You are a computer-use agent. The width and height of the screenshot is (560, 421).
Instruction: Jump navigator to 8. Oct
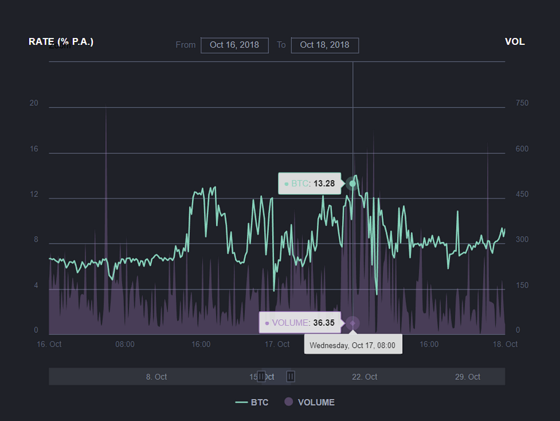click(156, 377)
